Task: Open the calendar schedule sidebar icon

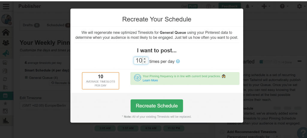Action: (x=5, y=96)
